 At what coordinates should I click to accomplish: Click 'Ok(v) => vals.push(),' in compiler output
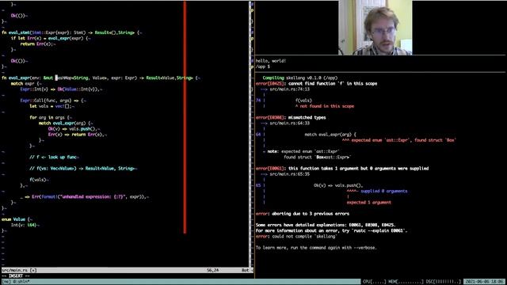pos(338,185)
